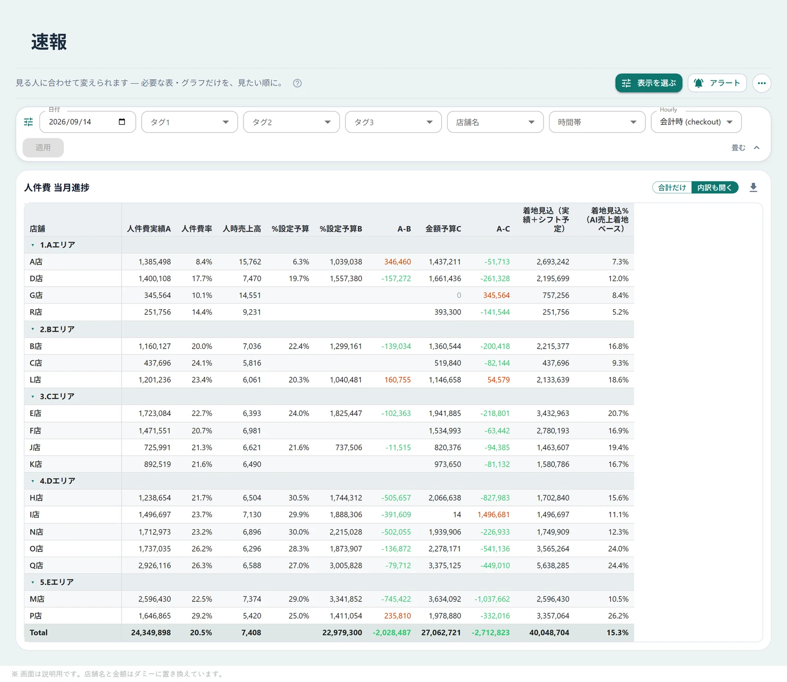Collapse the 5.Eエリア group row
This screenshot has width=787, height=682.
(x=33, y=582)
